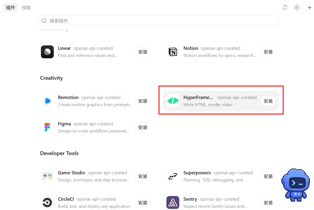314x210 pixels.
Task: Select the Remotion plugin icon
Action: [47, 101]
